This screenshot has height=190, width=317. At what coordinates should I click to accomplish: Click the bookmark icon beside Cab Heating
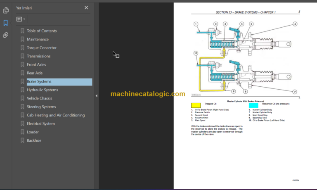pos(22,115)
